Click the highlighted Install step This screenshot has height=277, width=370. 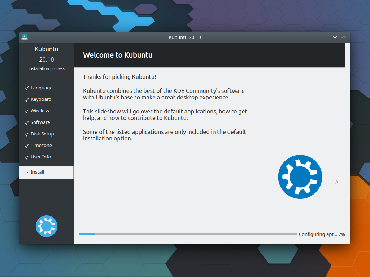click(x=47, y=173)
